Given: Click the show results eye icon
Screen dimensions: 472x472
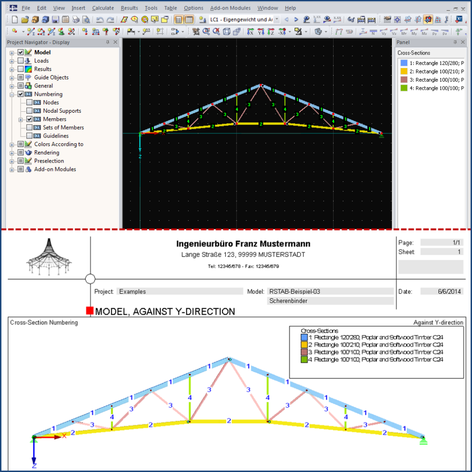Looking at the screenshot, I should click(x=327, y=20).
